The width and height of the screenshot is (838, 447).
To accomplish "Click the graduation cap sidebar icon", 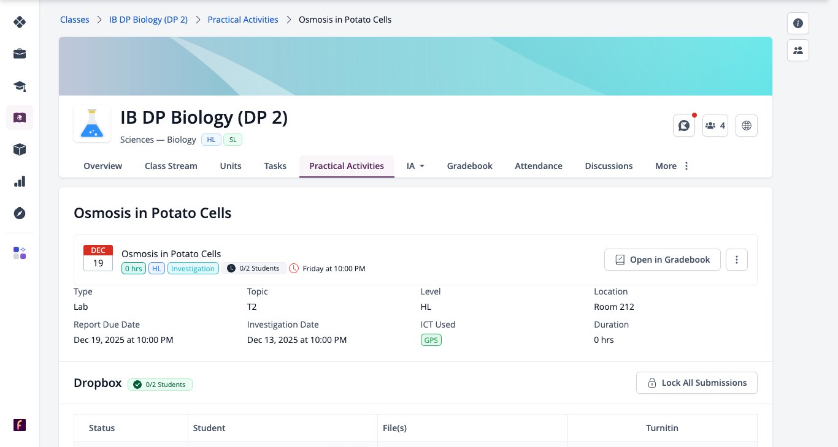I will [x=20, y=86].
